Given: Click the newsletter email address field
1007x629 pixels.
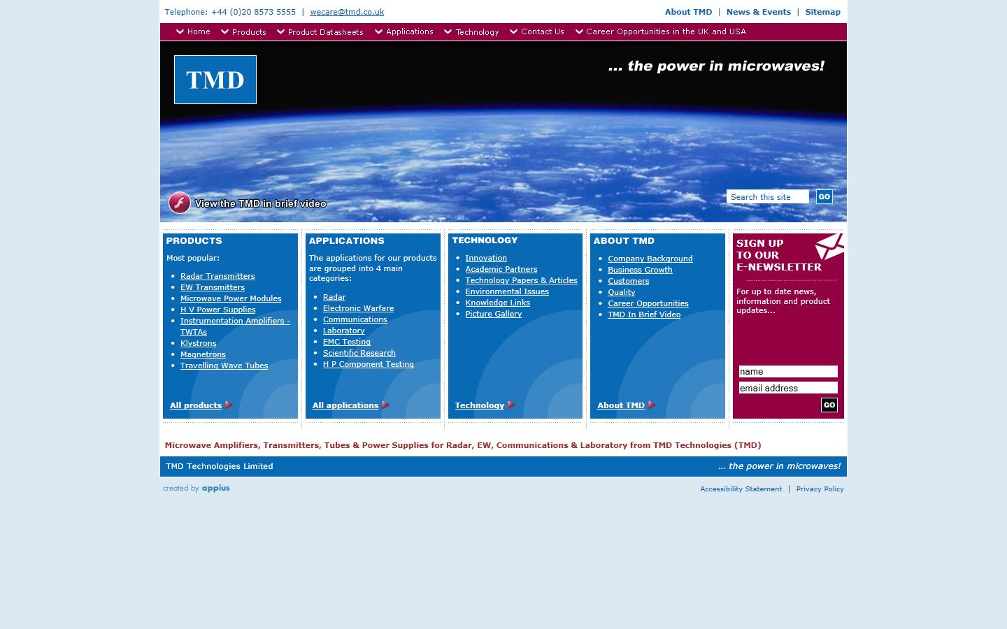Looking at the screenshot, I should point(788,388).
